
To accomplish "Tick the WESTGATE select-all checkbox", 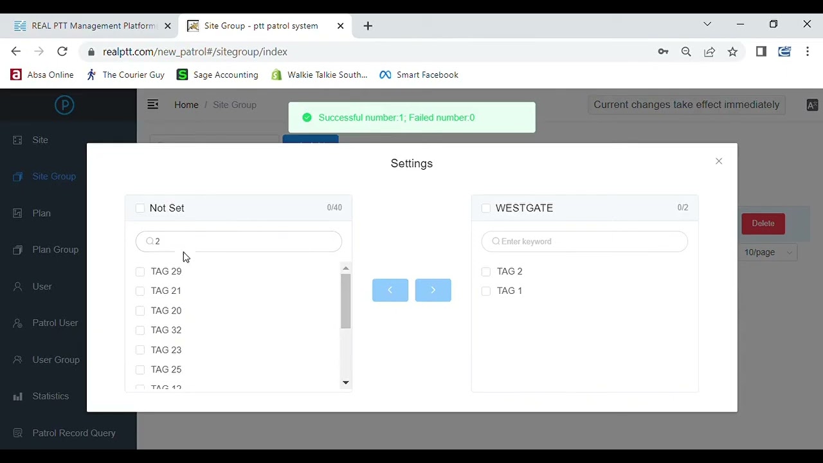I will (x=486, y=208).
